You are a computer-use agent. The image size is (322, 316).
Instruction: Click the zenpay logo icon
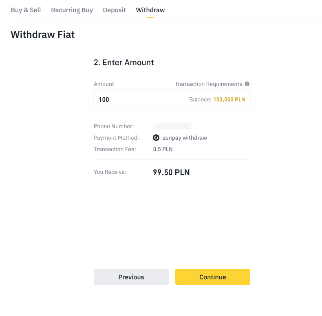click(156, 138)
